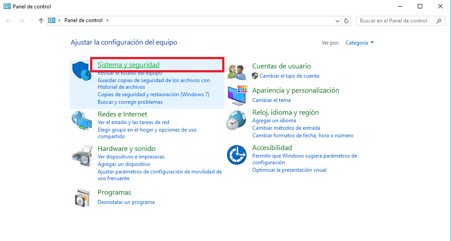
Task: Open the Cuentas de usuario people icon
Action: tap(237, 72)
